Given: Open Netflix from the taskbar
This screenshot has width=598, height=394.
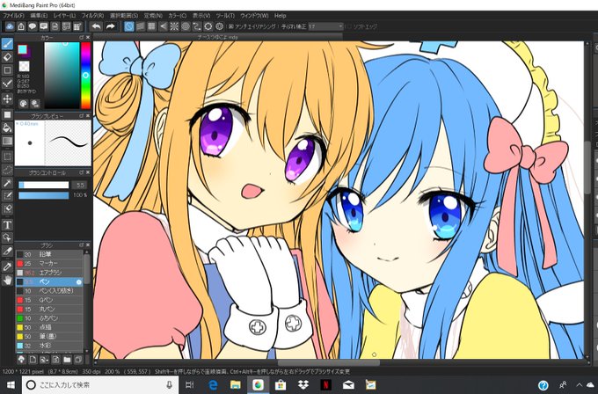Looking at the screenshot, I should 325,385.
